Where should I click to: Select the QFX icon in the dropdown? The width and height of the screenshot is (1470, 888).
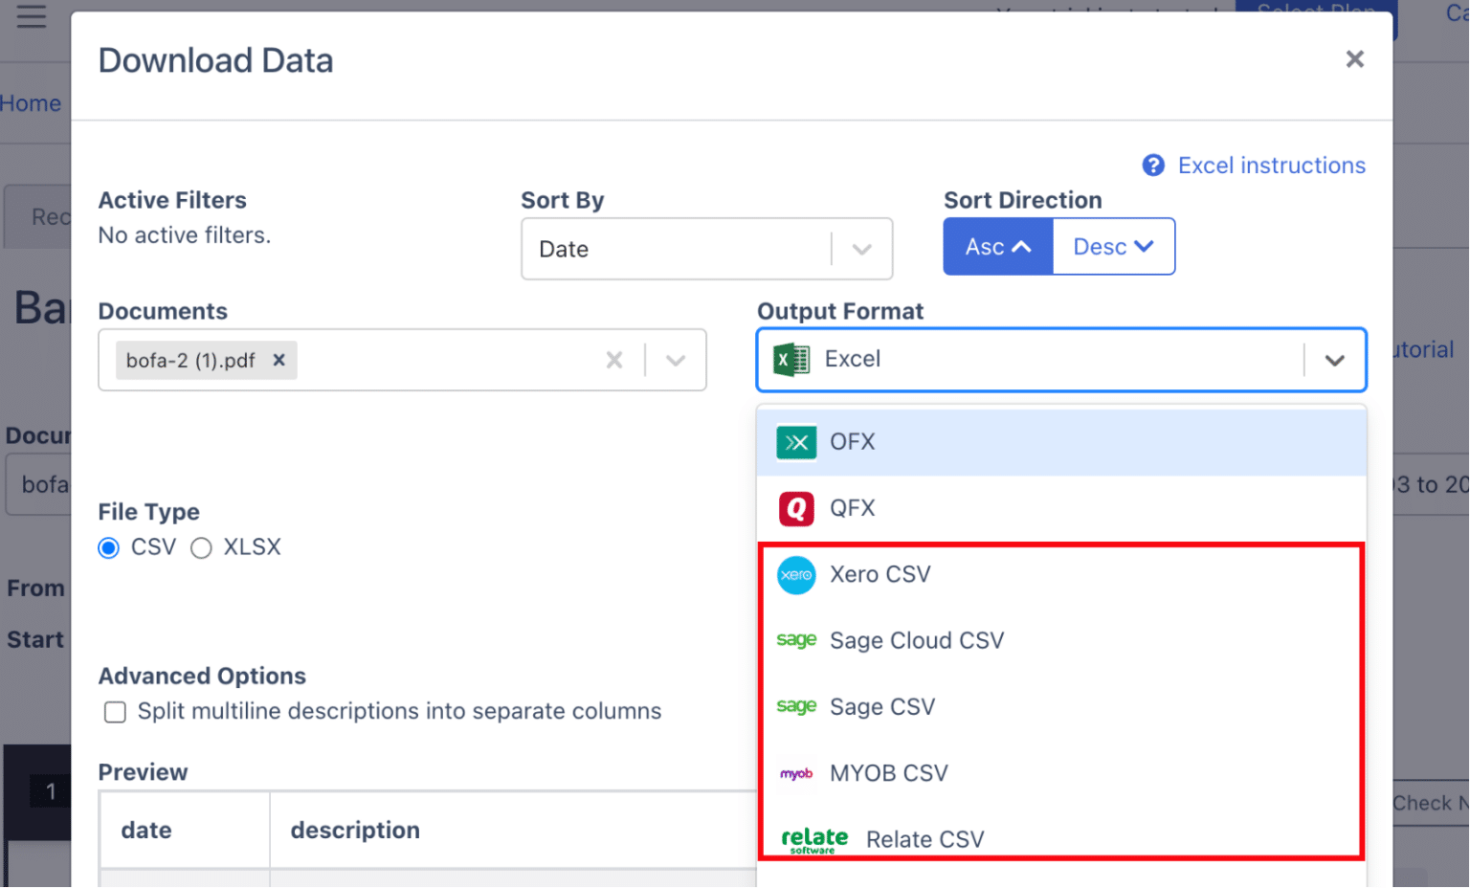point(796,508)
